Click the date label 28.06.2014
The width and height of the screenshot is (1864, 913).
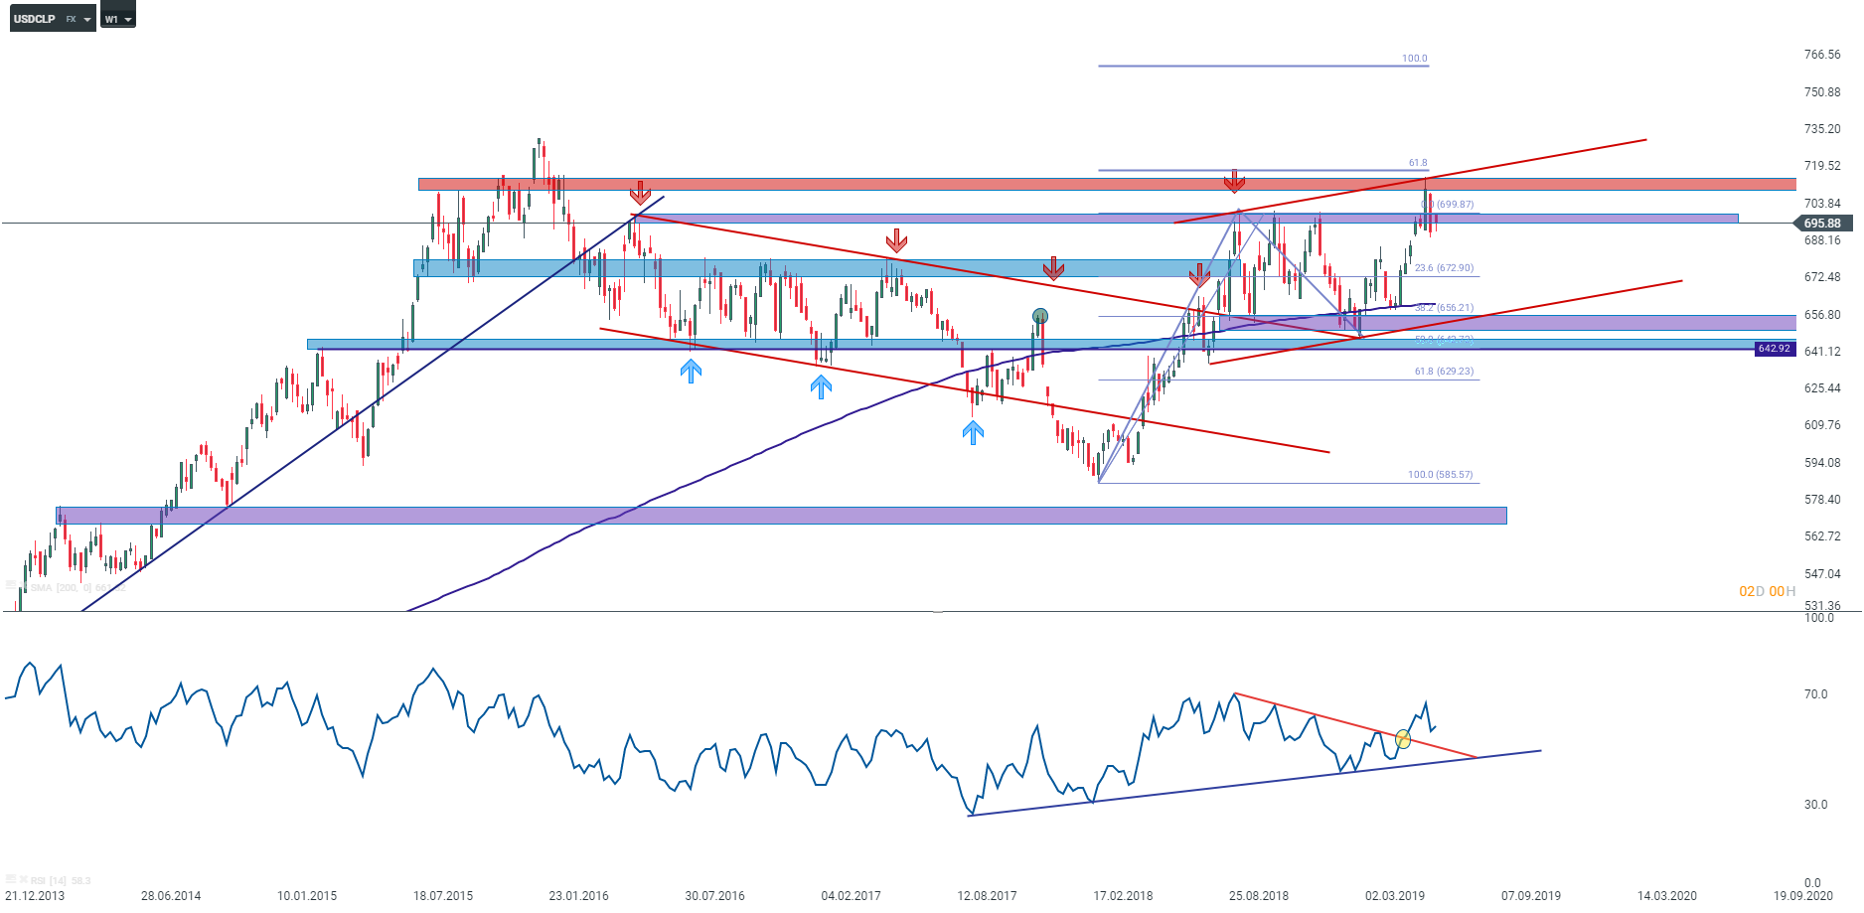click(x=171, y=896)
